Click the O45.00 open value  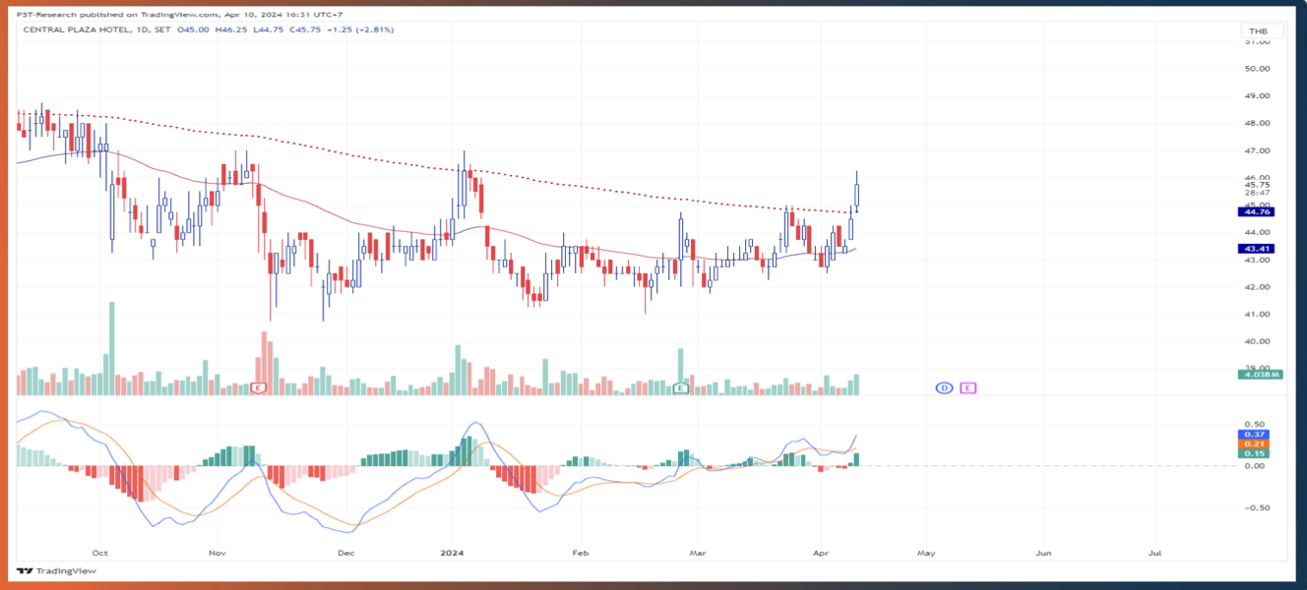(x=194, y=30)
